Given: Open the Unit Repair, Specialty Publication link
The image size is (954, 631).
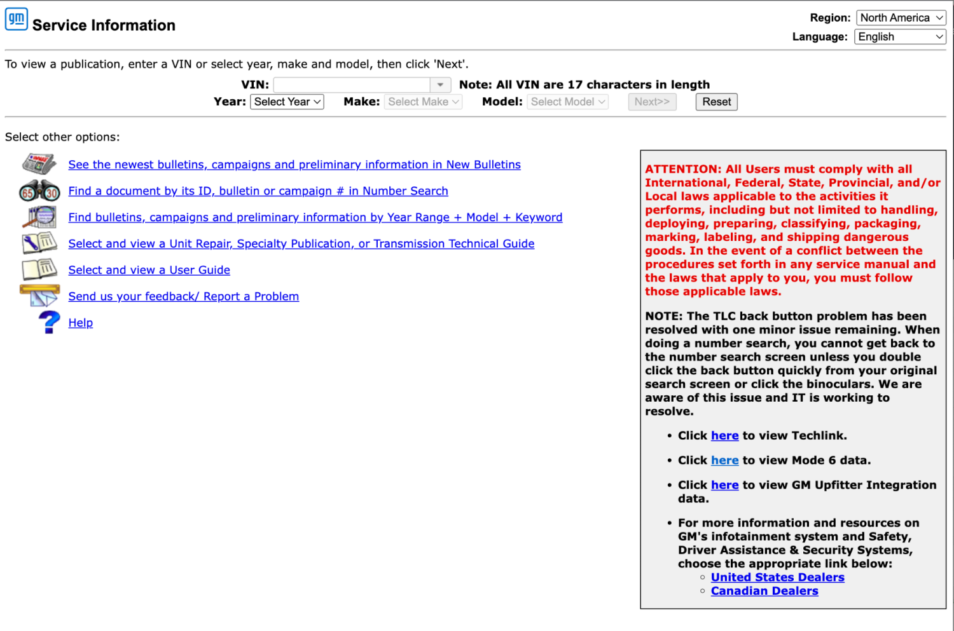Looking at the screenshot, I should coord(301,244).
